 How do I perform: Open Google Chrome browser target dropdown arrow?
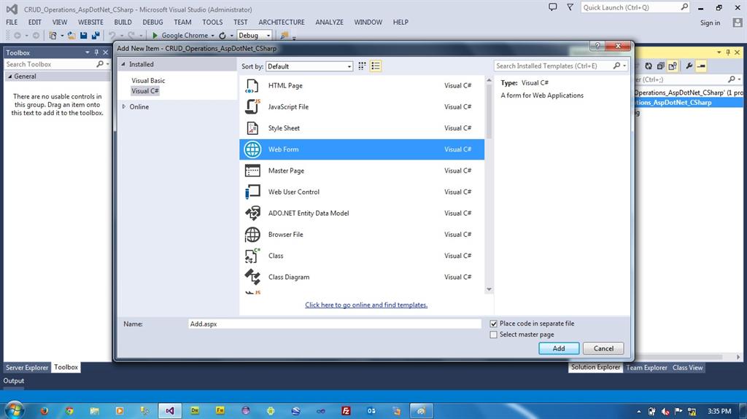212,36
